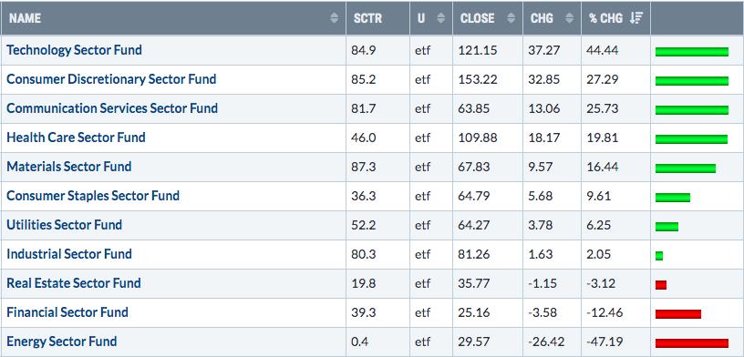This screenshot has height=357, width=744.
Task: Open Industrial Sector Fund link
Action: (69, 254)
